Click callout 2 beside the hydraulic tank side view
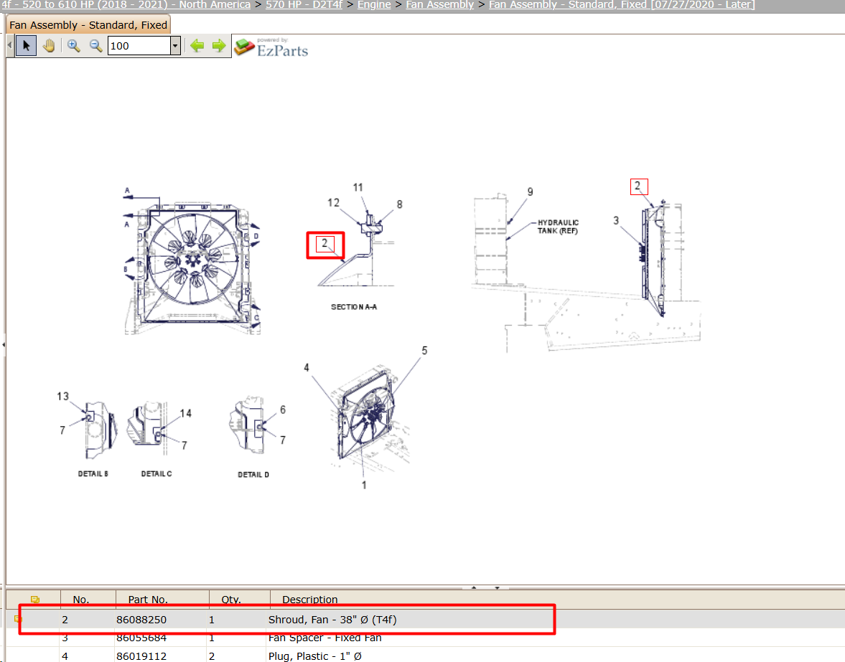This screenshot has height=662, width=845. [639, 186]
